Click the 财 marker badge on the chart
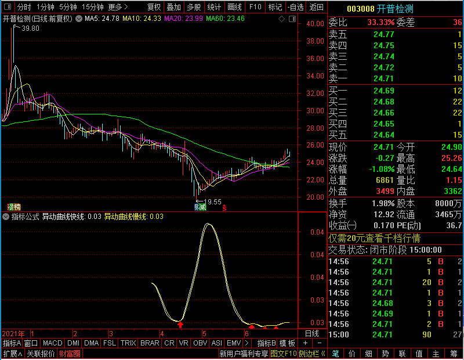The height and width of the screenshot is (360, 464). 197,207
